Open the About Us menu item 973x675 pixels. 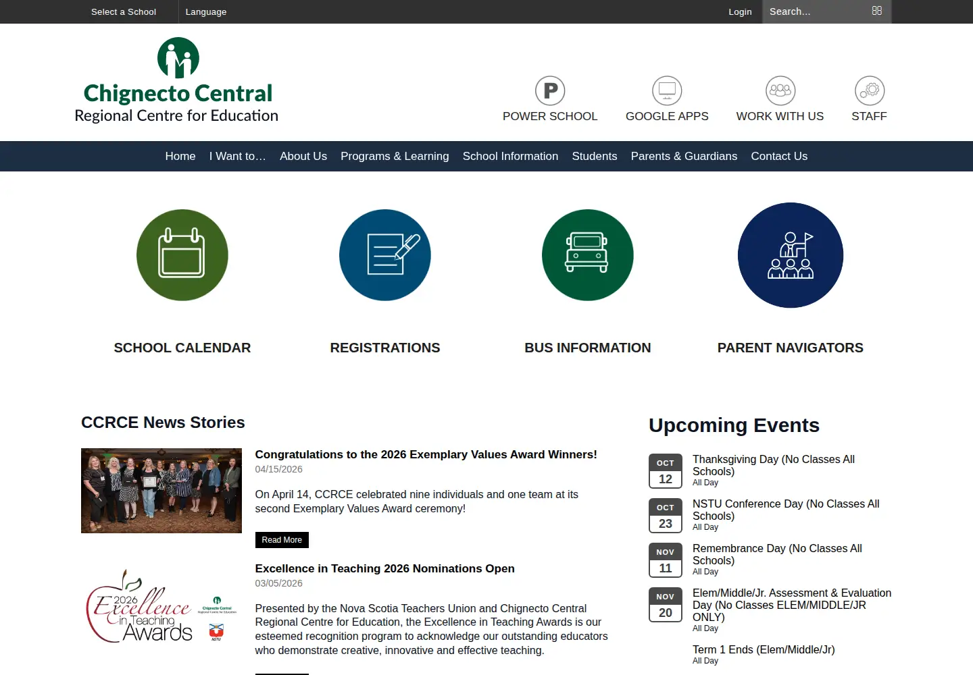tap(303, 156)
